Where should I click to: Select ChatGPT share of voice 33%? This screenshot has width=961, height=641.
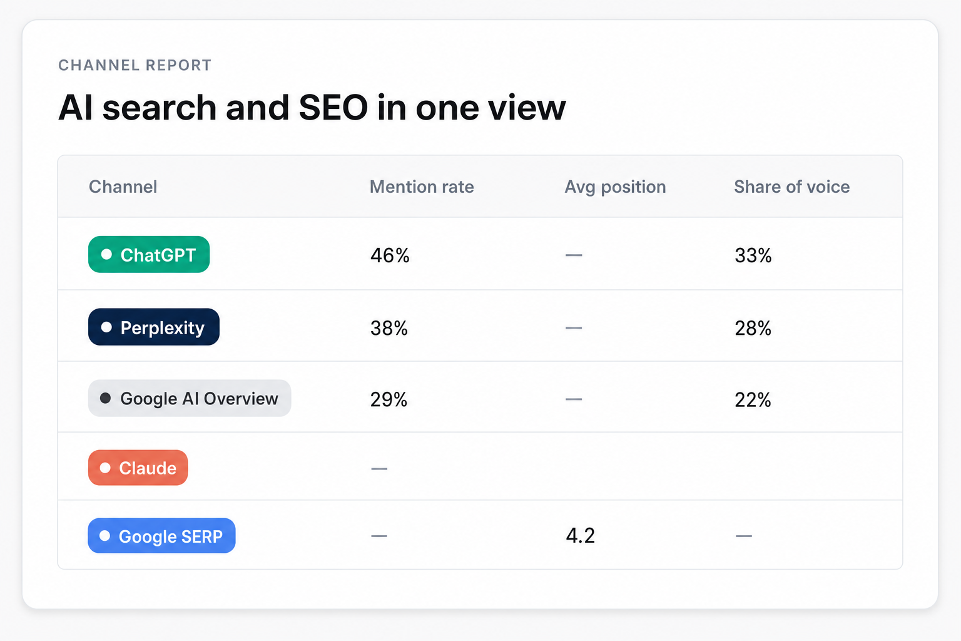753,255
